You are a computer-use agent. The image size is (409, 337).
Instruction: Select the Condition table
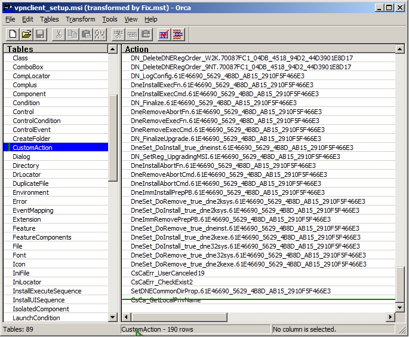(56, 103)
